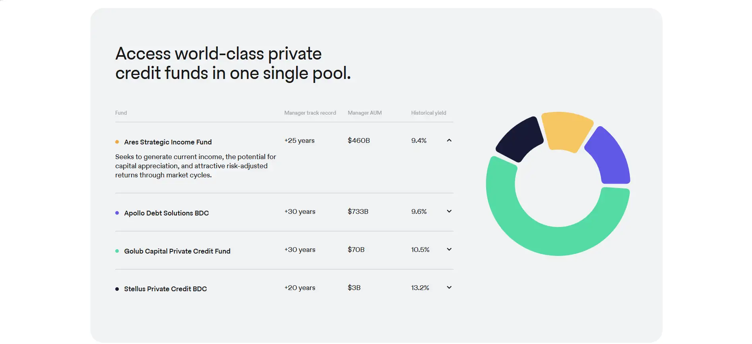Open Apollo Debt Solutions BDC title

point(166,213)
